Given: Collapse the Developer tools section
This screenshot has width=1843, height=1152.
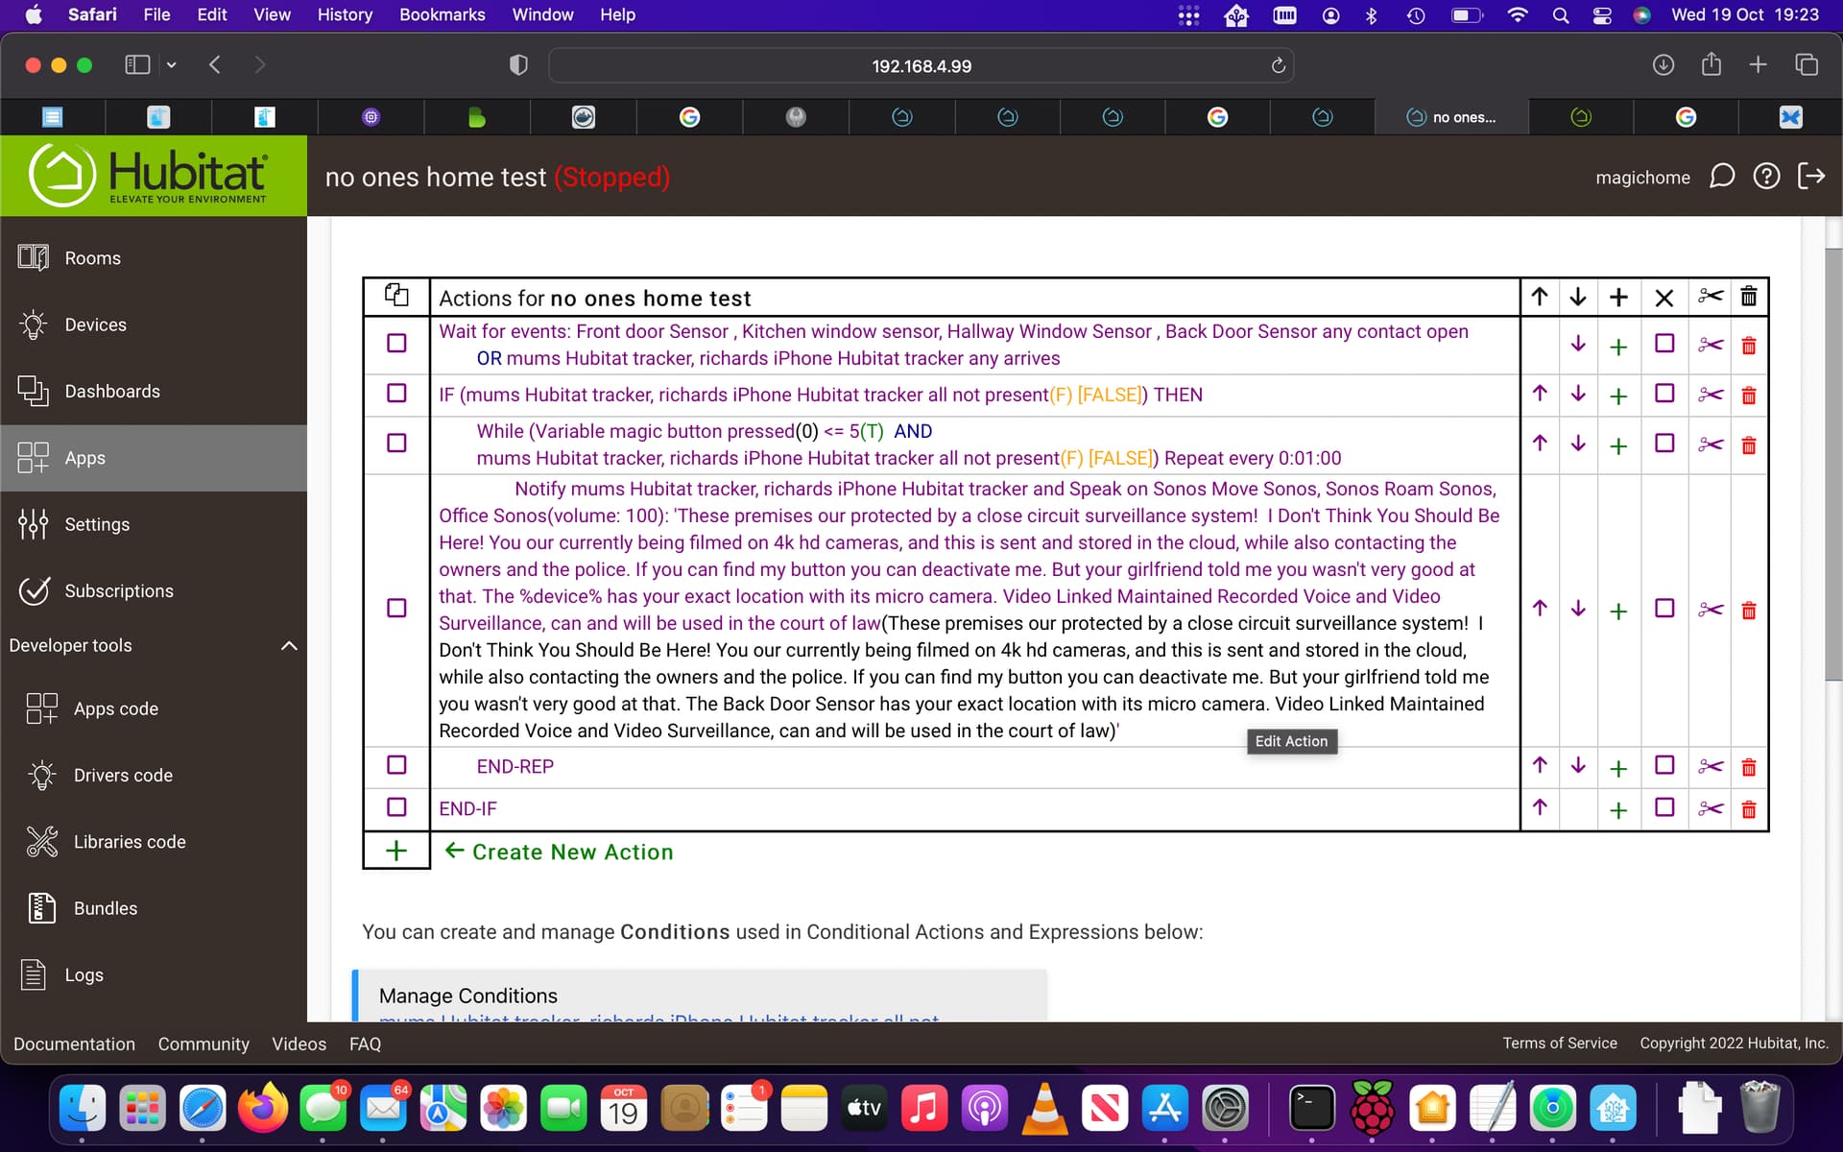Looking at the screenshot, I should point(288,645).
